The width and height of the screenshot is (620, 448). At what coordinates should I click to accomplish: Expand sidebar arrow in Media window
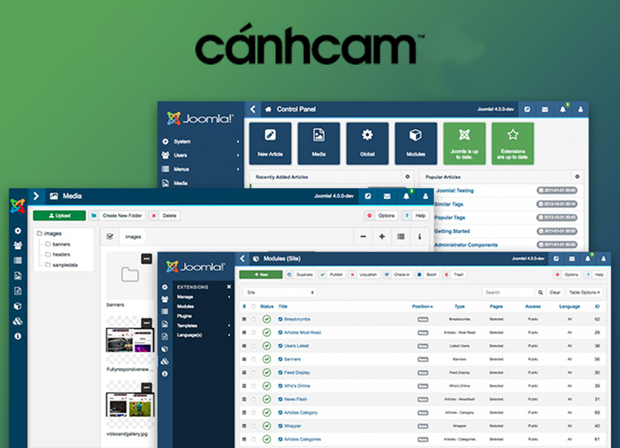[x=36, y=196]
